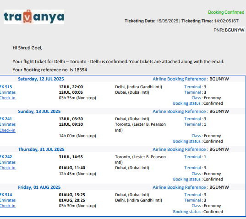Click the Sunday, 13 JUL 2025 header
Image resolution: width=246 pixels, height=219 pixels.
39,111
